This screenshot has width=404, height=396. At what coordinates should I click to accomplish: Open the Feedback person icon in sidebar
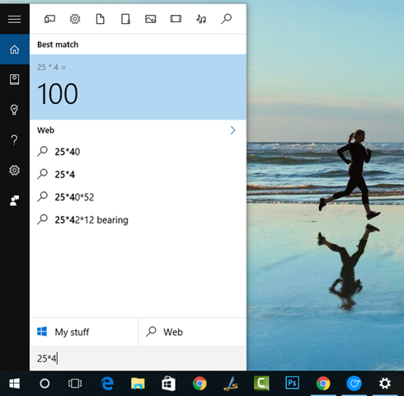14,200
